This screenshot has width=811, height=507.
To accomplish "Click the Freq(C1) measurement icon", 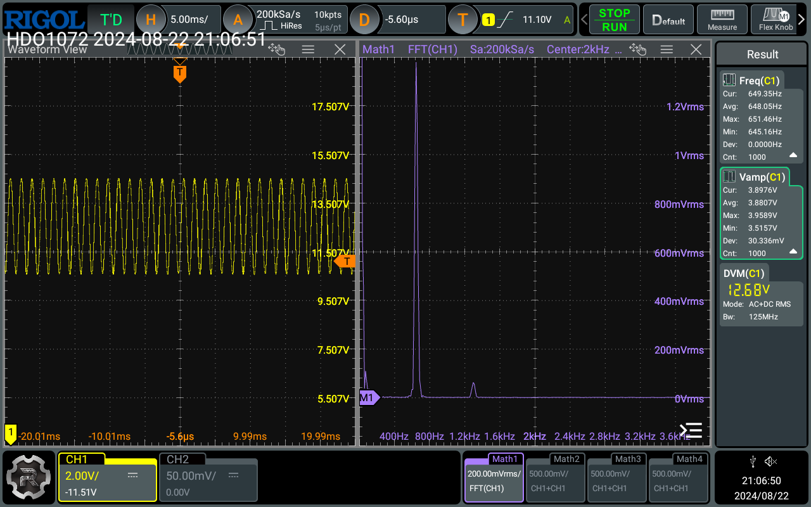I will pos(729,80).
